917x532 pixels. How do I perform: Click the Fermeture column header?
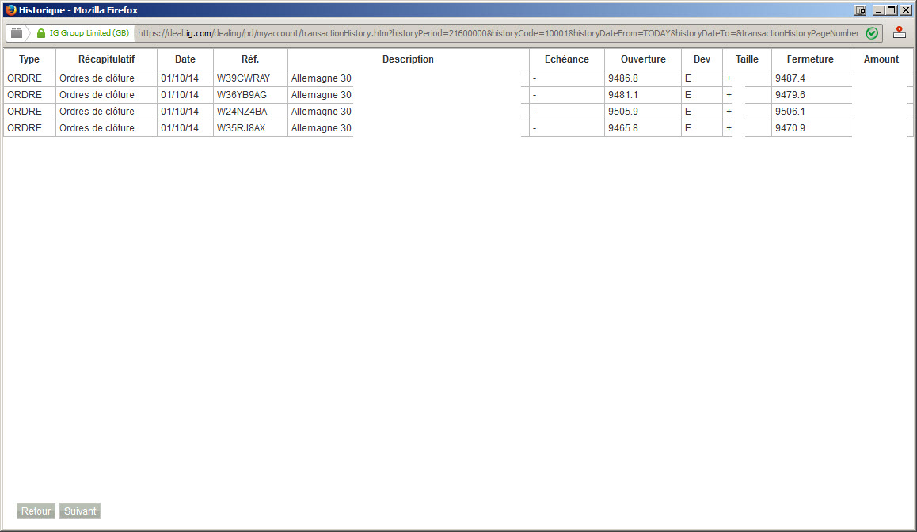810,59
